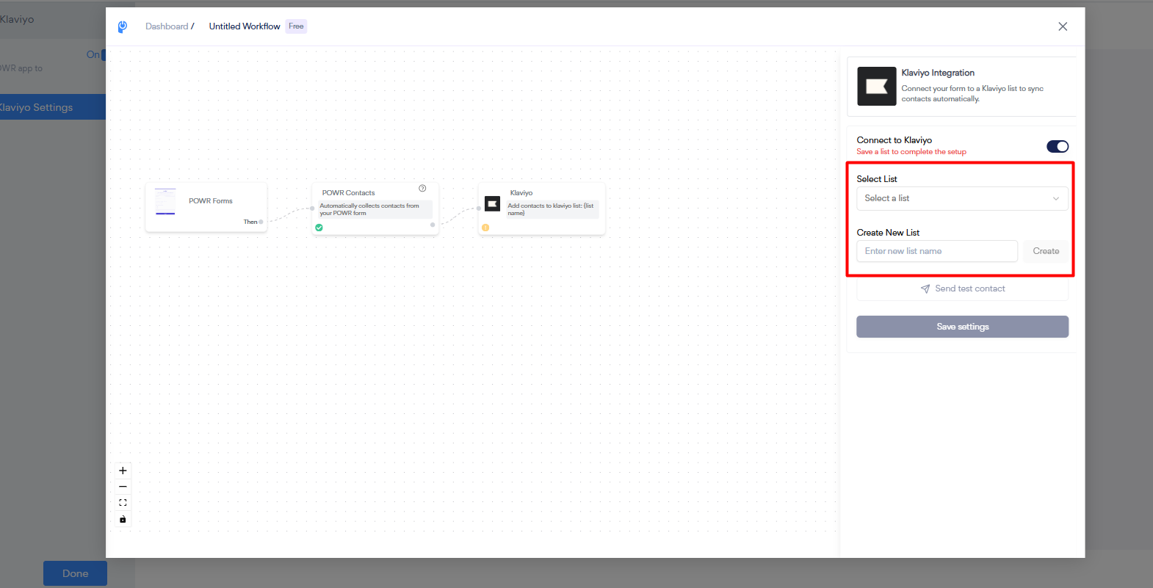The image size is (1153, 588).
Task: Toggle the canvas interactivity lock
Action: [x=123, y=520]
